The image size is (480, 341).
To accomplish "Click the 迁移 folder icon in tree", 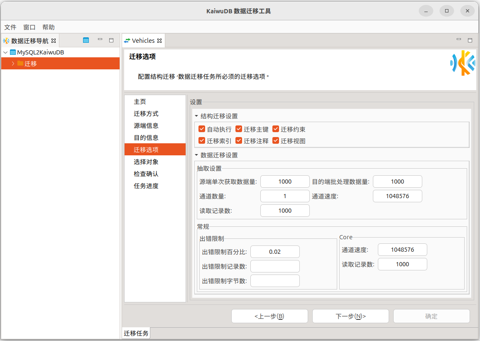I will [x=20, y=64].
